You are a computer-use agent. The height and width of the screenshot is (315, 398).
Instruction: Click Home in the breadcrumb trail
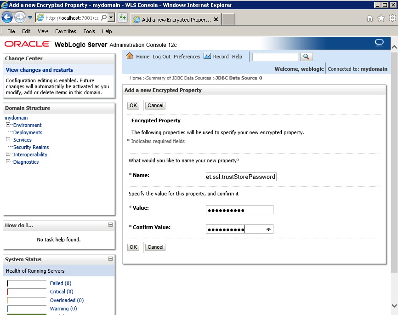coord(135,78)
